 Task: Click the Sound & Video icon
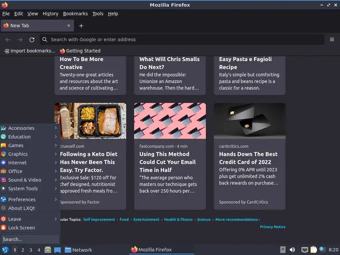(3, 180)
